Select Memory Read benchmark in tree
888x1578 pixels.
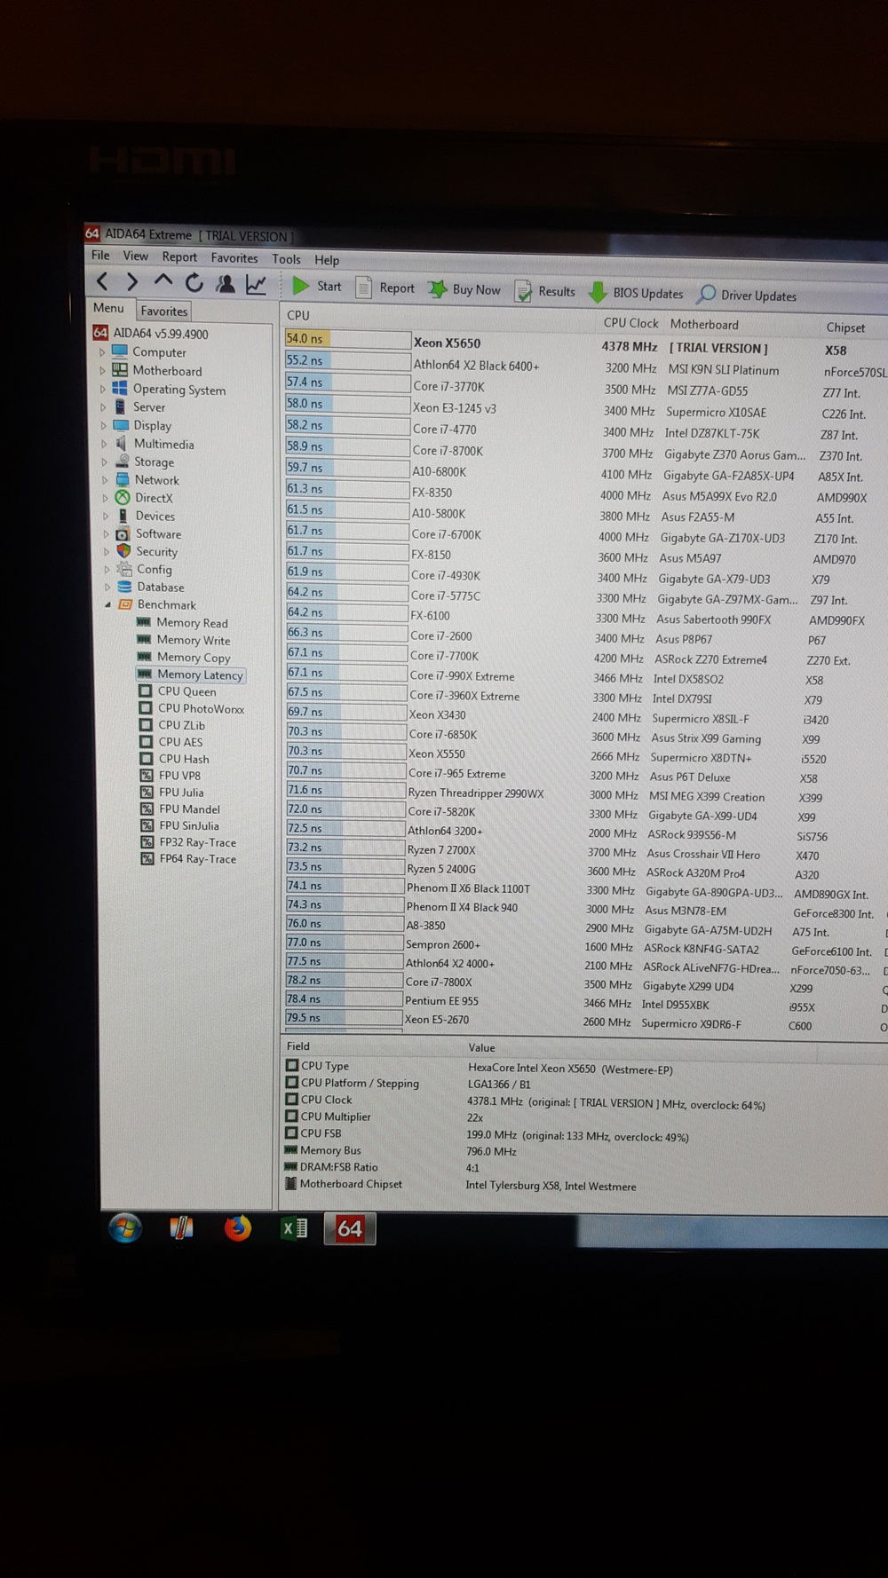tap(192, 623)
